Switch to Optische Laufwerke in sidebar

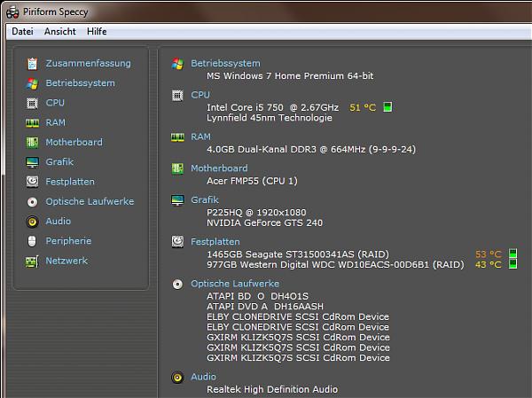[x=90, y=201]
